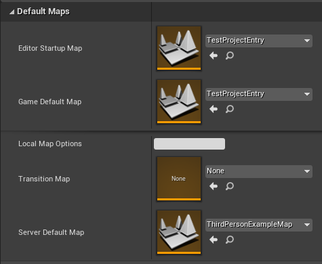Viewport: 322px width, 264px height.
Task: Collapse the Default Maps section
Action: 12,12
